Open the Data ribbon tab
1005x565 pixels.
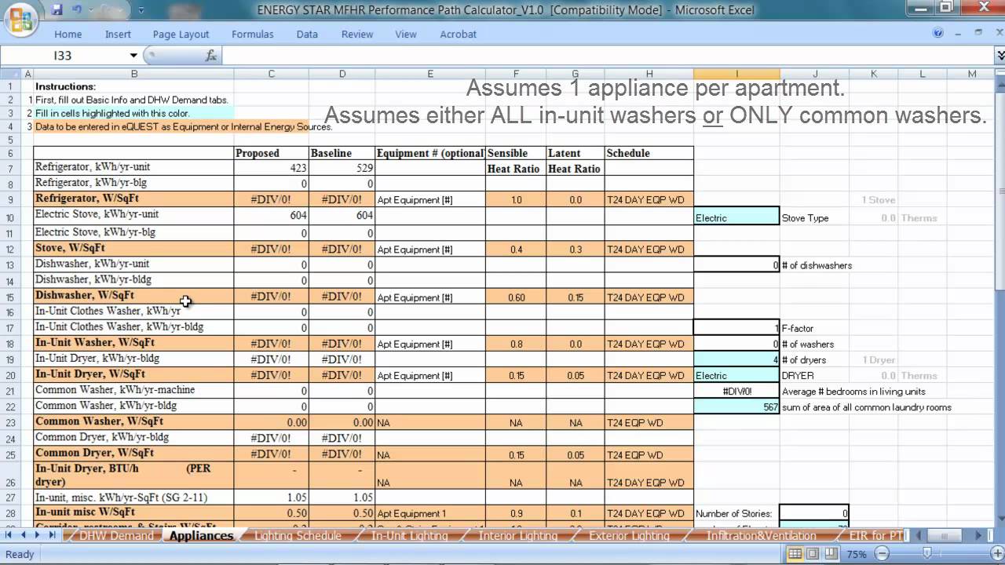point(307,34)
